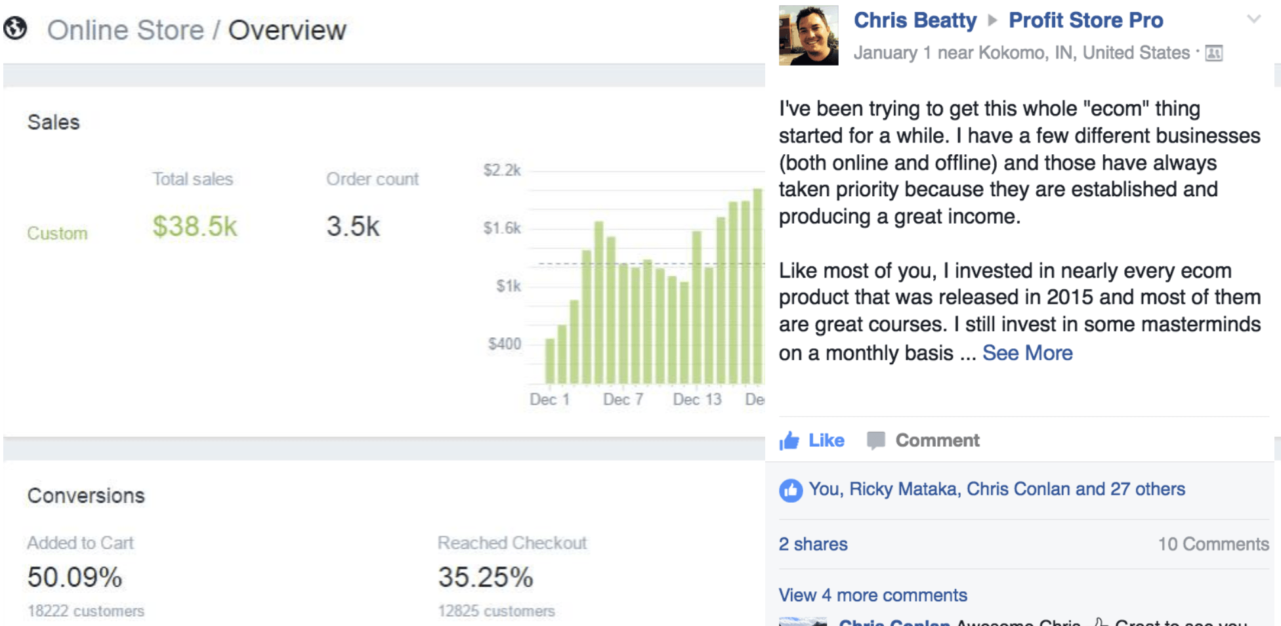Click the $38.5k total sales figure
The height and width of the screenshot is (626, 1281).
coord(194,226)
